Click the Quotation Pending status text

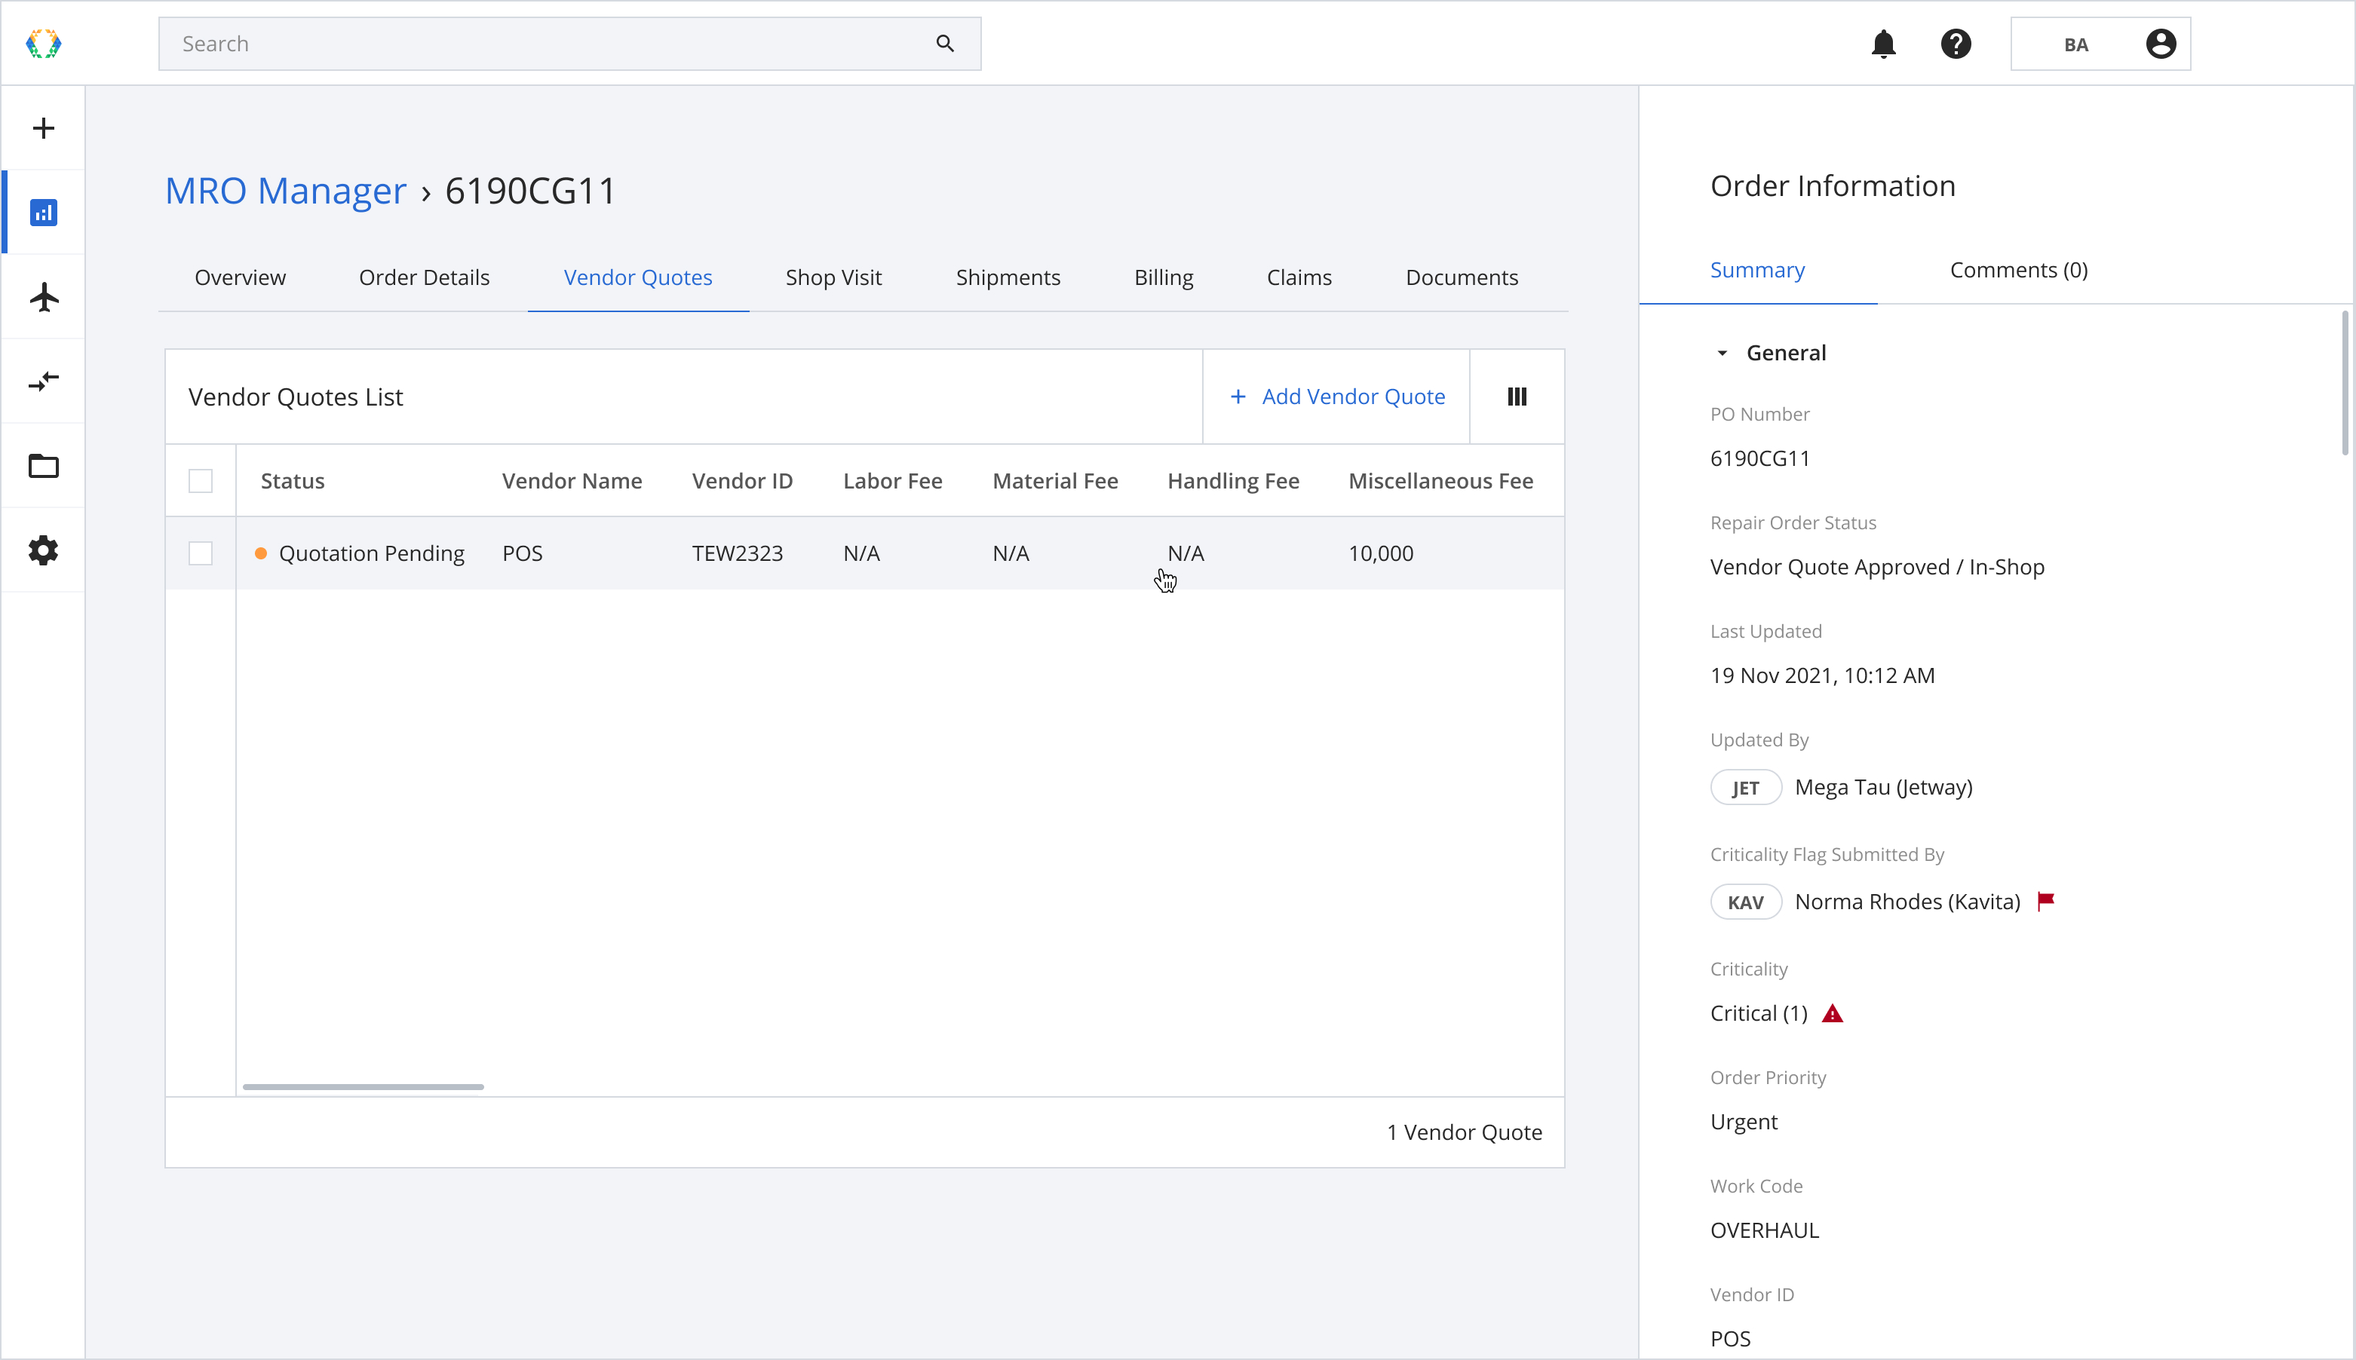coord(372,554)
